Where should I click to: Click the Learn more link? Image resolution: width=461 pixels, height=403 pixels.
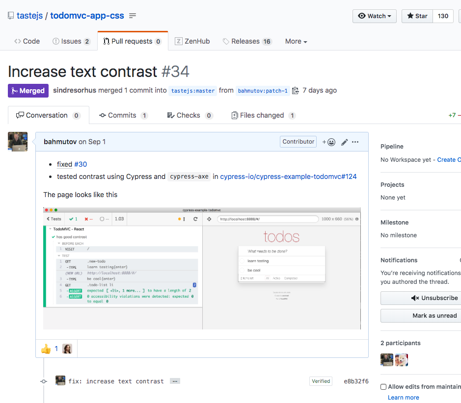404,398
